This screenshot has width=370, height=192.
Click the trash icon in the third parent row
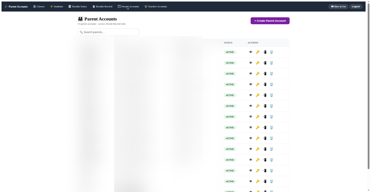pos(271,74)
